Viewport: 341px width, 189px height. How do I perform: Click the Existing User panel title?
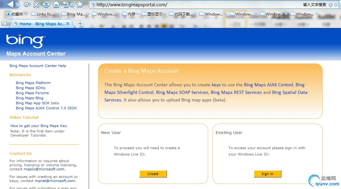pyautogui.click(x=229, y=132)
